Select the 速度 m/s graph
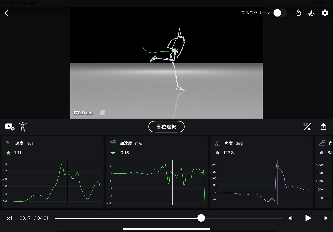This screenshot has height=232, width=333. coord(52,172)
